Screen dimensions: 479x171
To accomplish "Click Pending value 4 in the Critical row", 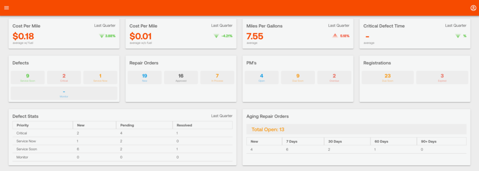I will click(122, 133).
